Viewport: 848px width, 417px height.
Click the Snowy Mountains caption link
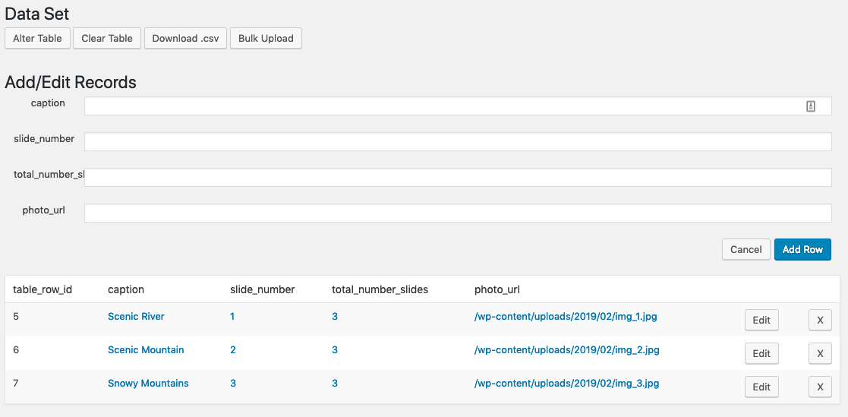coord(148,384)
